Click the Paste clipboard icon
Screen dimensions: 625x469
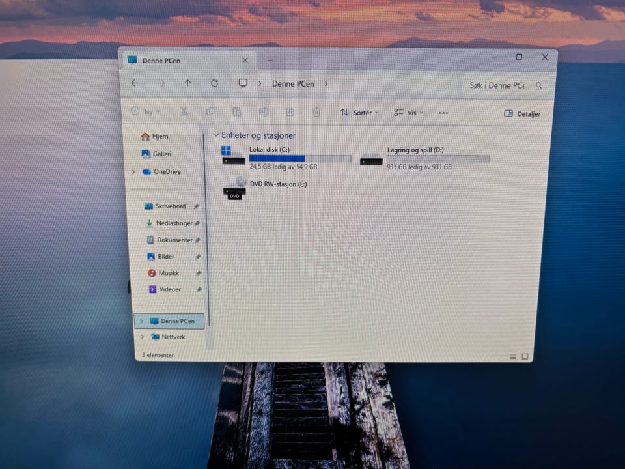point(237,111)
